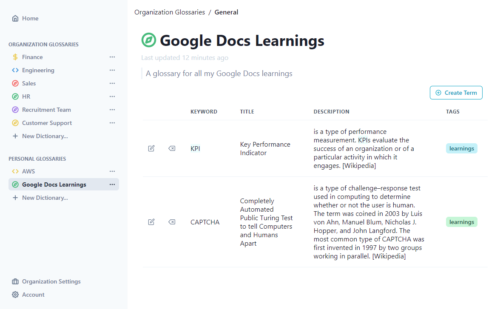
Task: Delete the CAPTCHA term
Action: [x=172, y=222]
